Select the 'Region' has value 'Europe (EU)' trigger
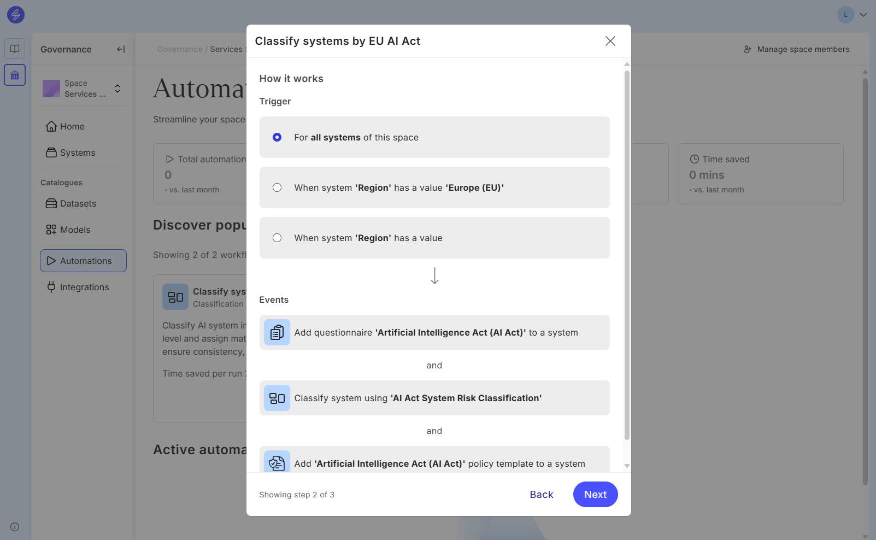 pos(277,187)
